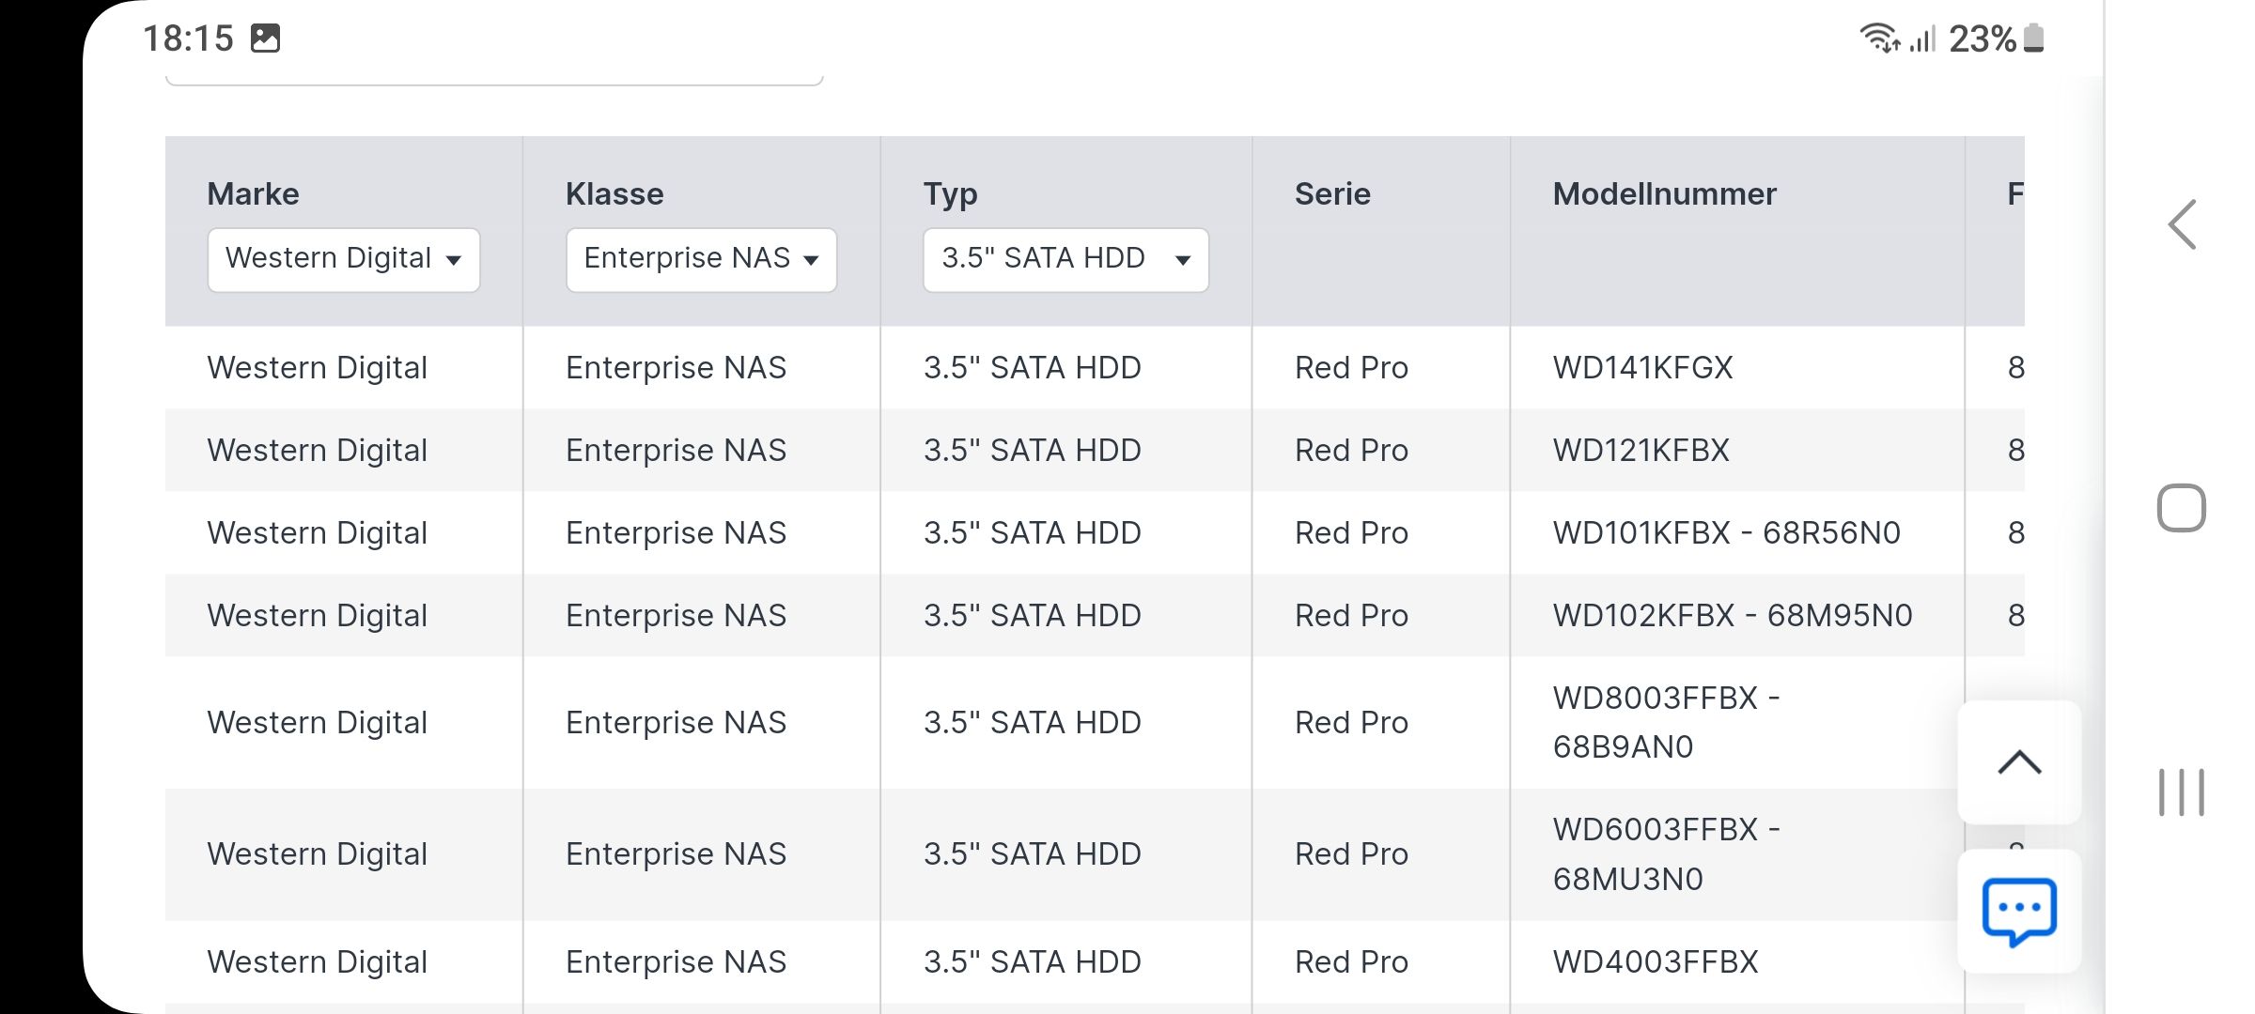Viewport: 2255px width, 1014px height.
Task: Open the Klasse dropdown showing Enterprise NAS
Action: coord(701,259)
